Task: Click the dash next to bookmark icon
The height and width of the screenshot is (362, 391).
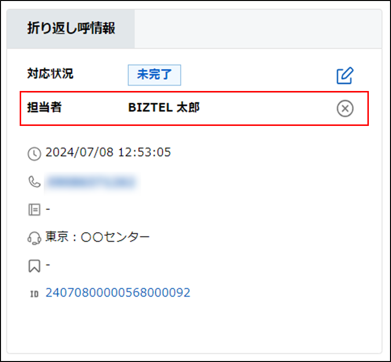Action: click(x=48, y=266)
